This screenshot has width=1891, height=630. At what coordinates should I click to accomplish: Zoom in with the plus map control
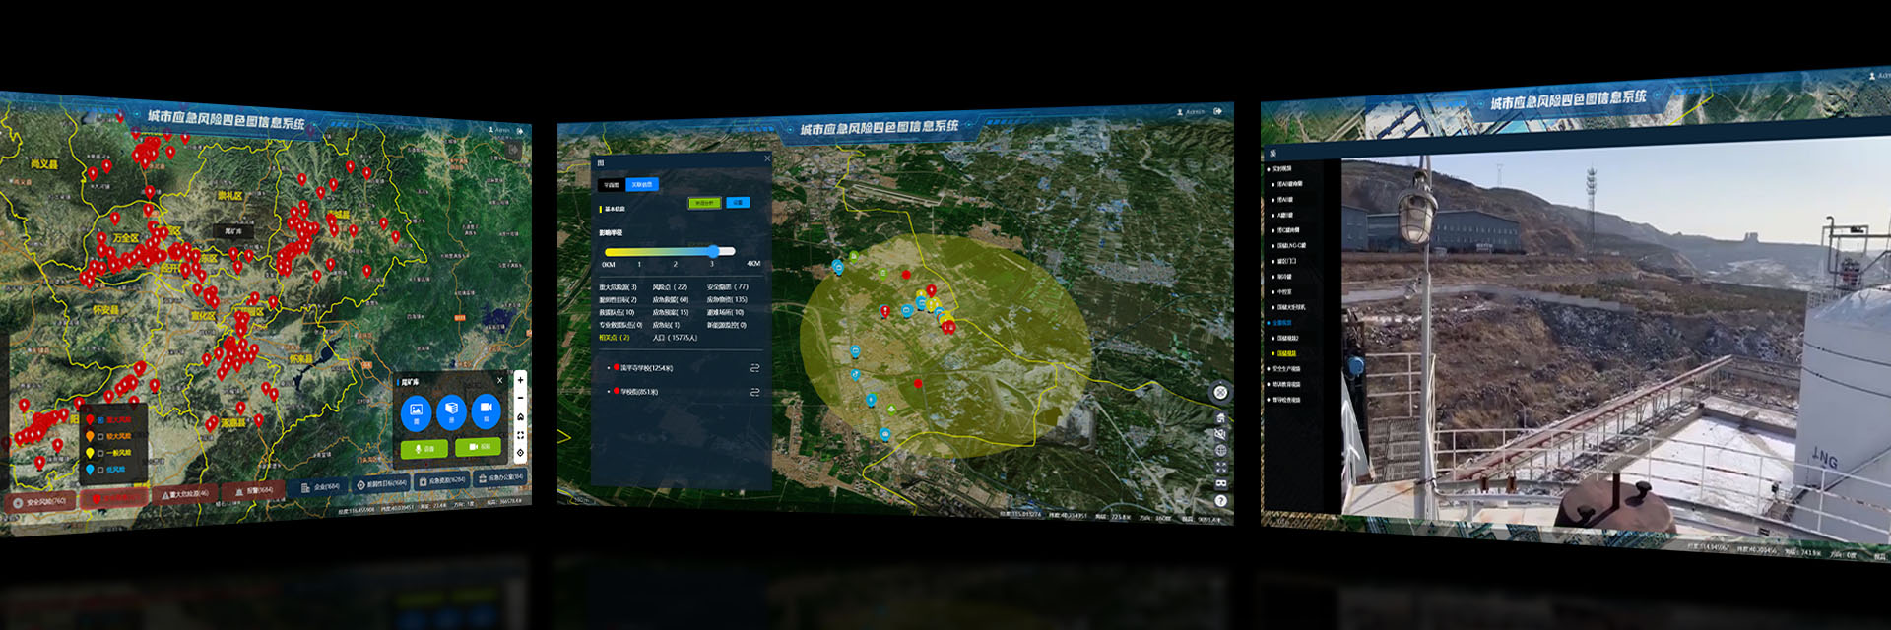tap(520, 380)
